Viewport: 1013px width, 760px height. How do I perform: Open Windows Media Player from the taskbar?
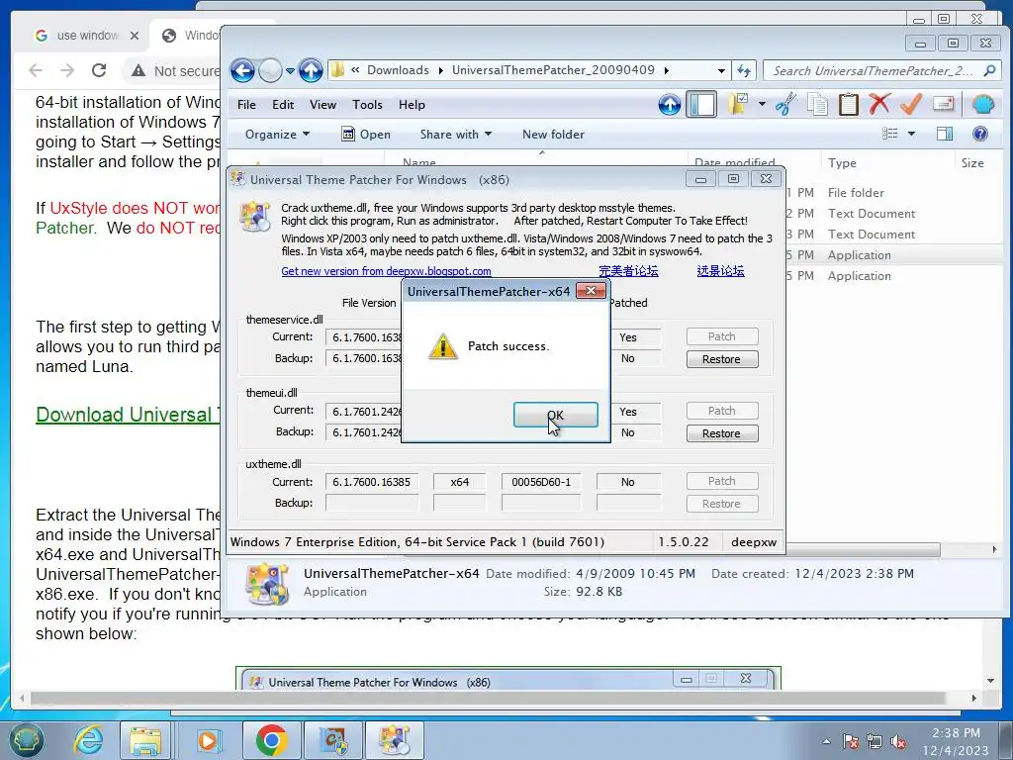209,740
